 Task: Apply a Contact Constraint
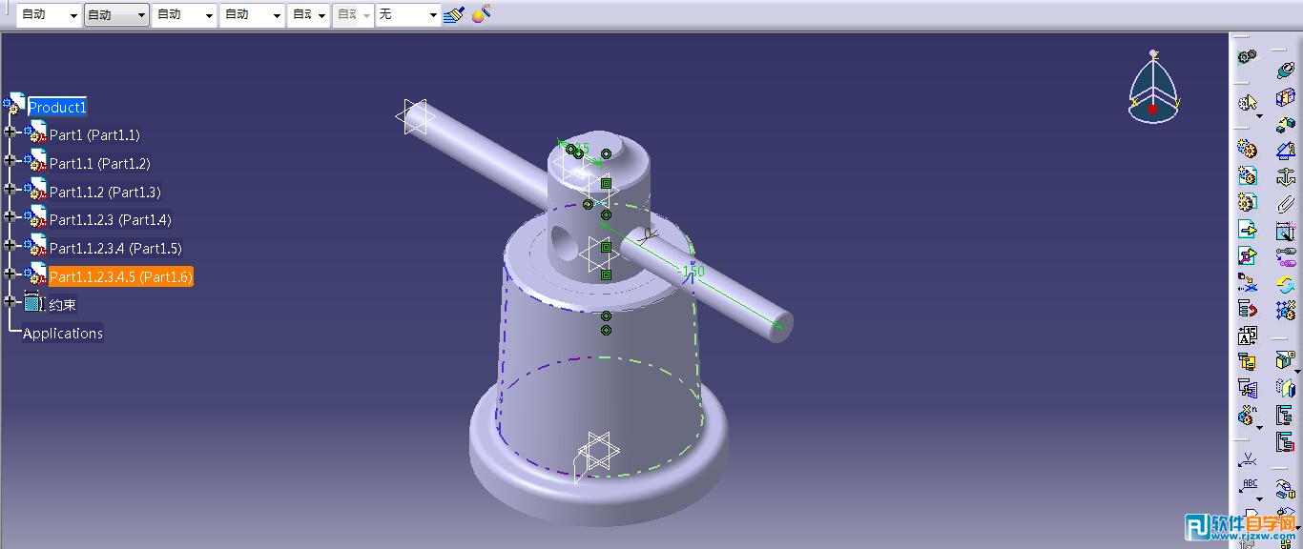[1285, 96]
